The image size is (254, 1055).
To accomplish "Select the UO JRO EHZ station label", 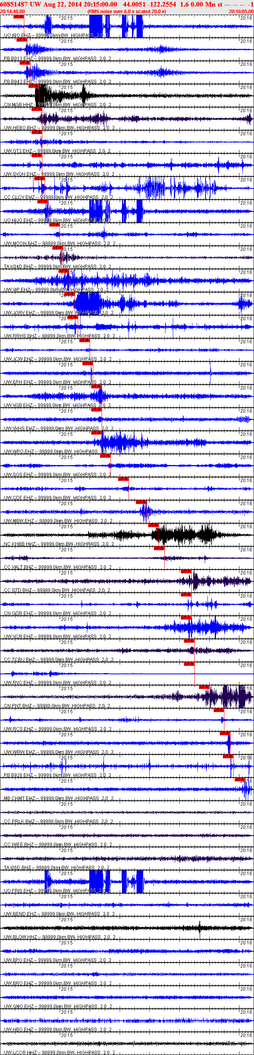I will tap(57, 35).
